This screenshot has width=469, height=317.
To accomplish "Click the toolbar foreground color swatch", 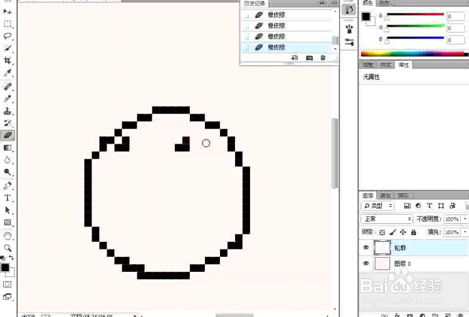I will pos(5,267).
